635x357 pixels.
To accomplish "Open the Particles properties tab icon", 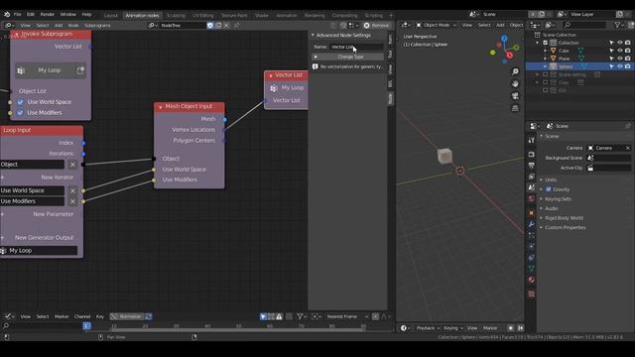I will point(532,235).
